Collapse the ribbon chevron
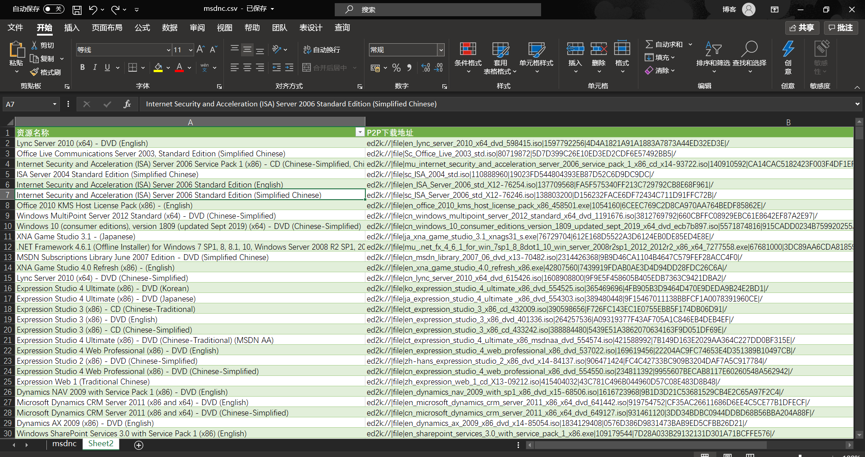The image size is (865, 457). 857,87
